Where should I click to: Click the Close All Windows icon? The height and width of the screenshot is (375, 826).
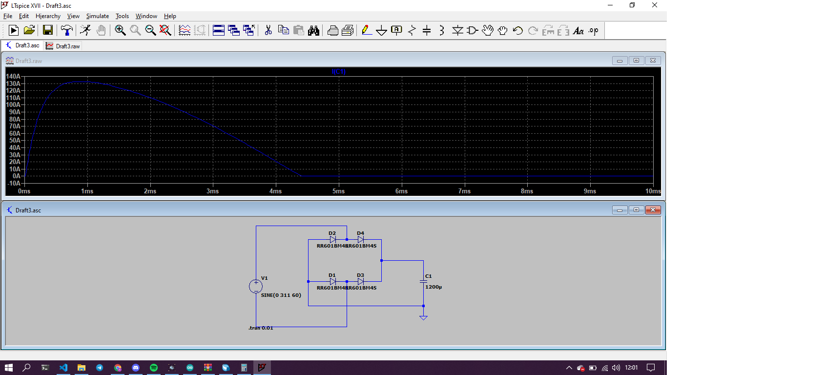click(x=249, y=30)
